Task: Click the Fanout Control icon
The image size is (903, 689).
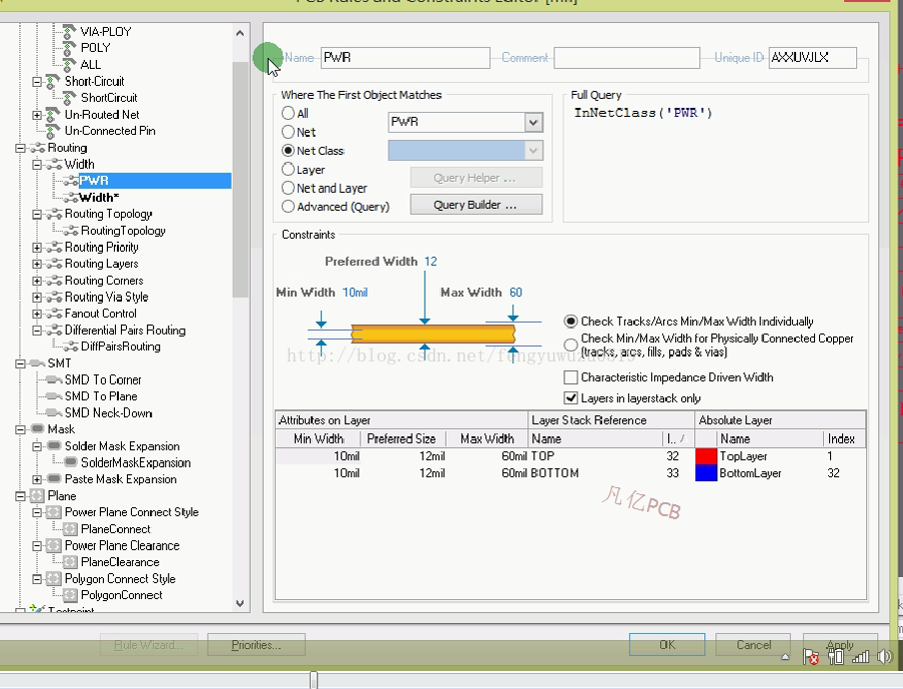Action: coord(54,314)
